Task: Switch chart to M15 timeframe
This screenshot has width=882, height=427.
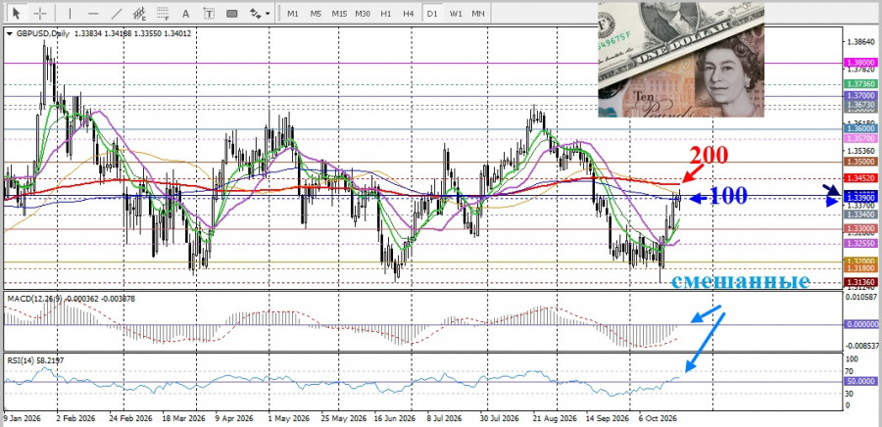Action: (x=339, y=13)
